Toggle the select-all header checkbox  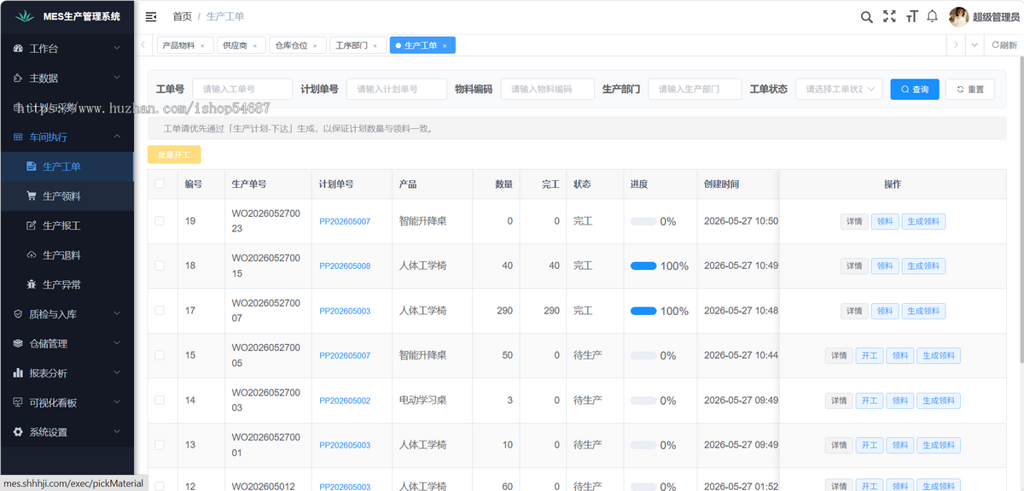pos(160,184)
